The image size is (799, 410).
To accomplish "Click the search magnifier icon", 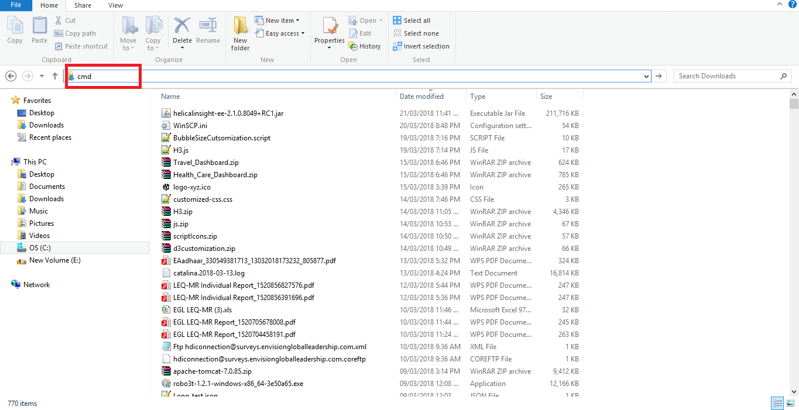I will (x=784, y=76).
